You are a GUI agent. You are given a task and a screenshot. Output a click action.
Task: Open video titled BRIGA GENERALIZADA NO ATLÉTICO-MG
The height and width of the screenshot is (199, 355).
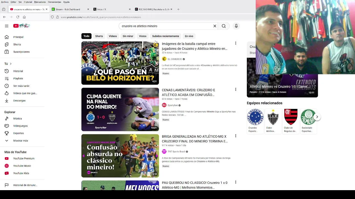tap(195, 139)
